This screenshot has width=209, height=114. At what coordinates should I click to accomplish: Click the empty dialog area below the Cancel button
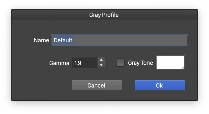coord(97,95)
